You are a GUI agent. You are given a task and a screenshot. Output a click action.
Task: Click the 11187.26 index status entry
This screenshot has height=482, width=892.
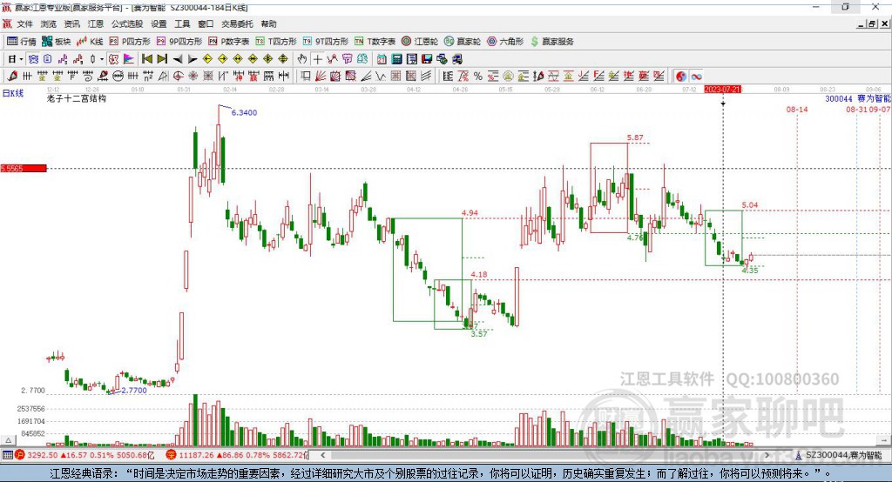click(x=237, y=455)
